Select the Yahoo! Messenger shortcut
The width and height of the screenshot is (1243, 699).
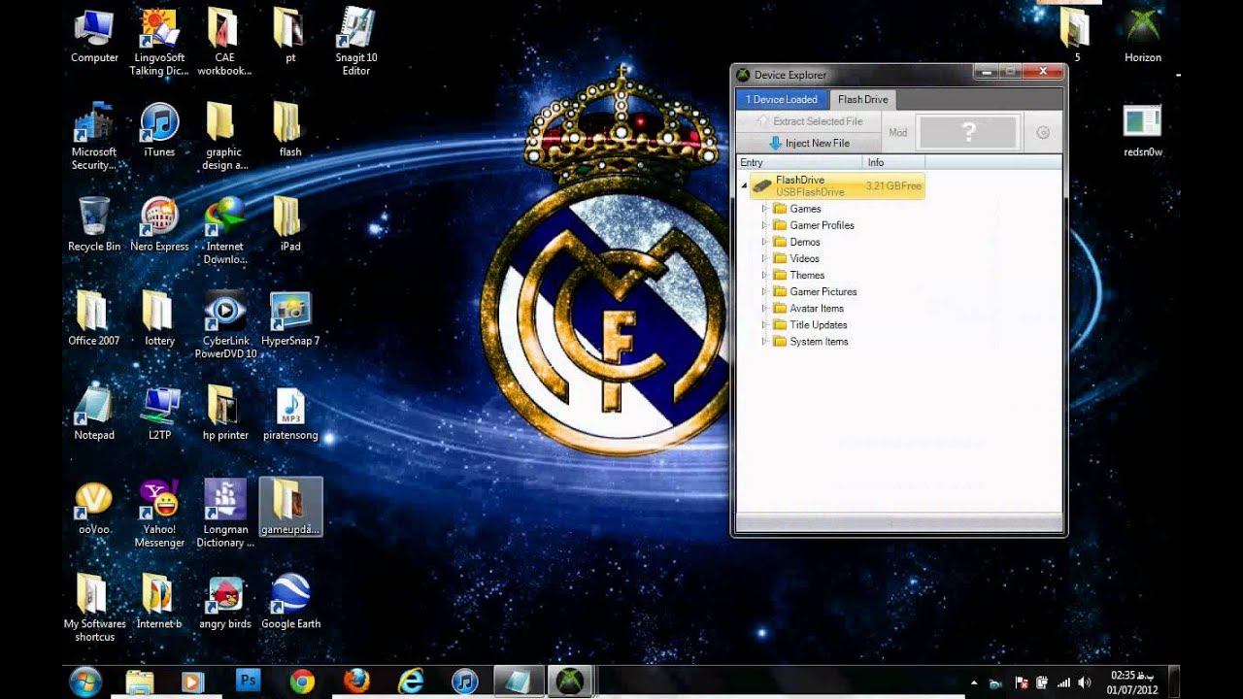click(159, 514)
